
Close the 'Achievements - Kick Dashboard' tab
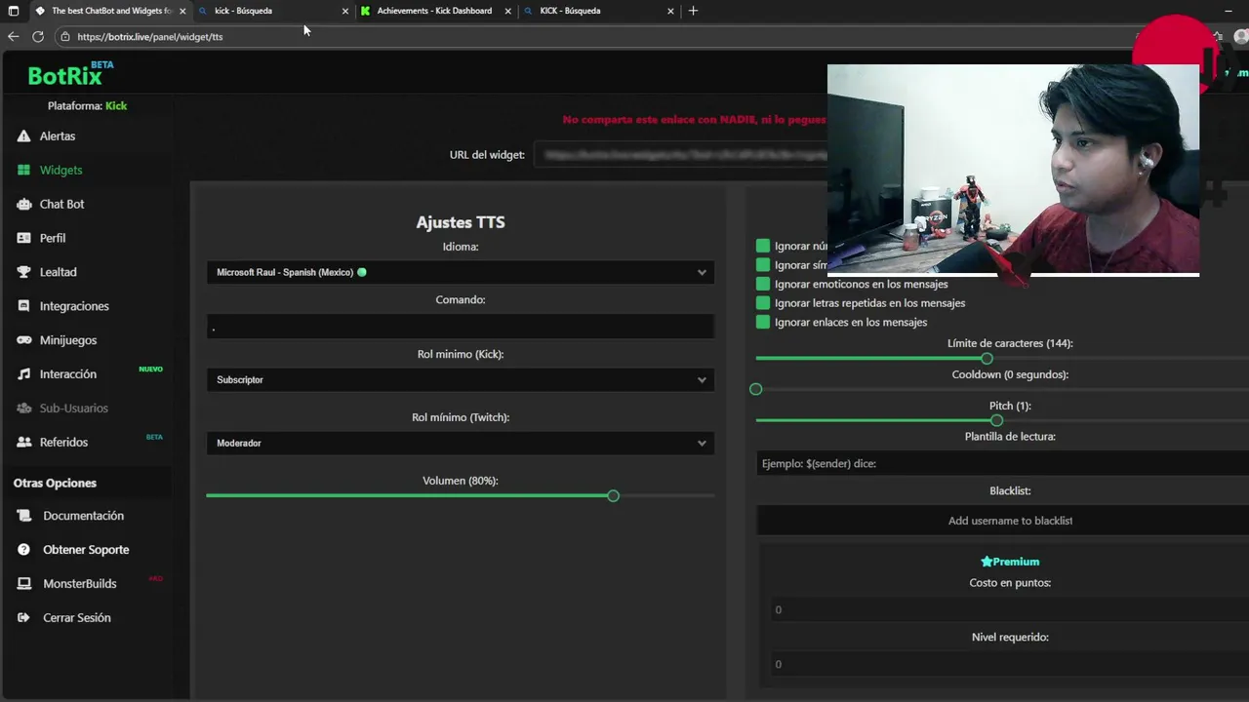click(x=508, y=11)
